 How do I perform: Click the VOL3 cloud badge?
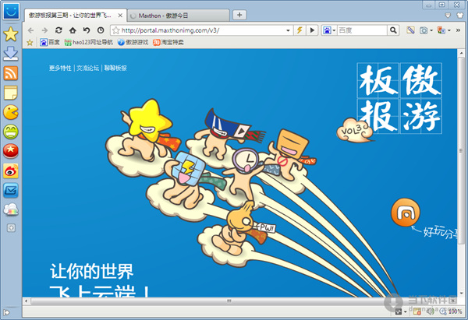pos(354,131)
